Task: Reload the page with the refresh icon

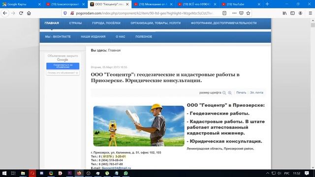Action: coord(21,13)
